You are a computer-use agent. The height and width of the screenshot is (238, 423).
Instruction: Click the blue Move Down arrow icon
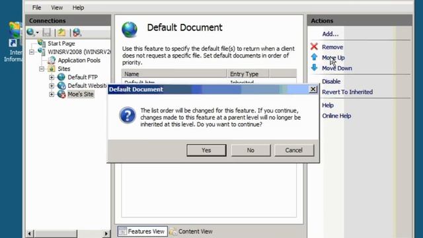[x=314, y=67]
